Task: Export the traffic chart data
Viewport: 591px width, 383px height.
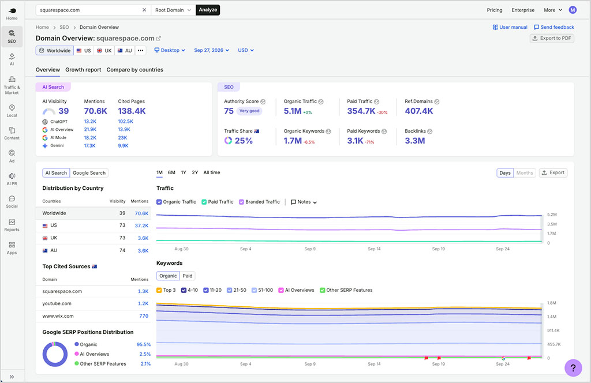Action: click(553, 173)
